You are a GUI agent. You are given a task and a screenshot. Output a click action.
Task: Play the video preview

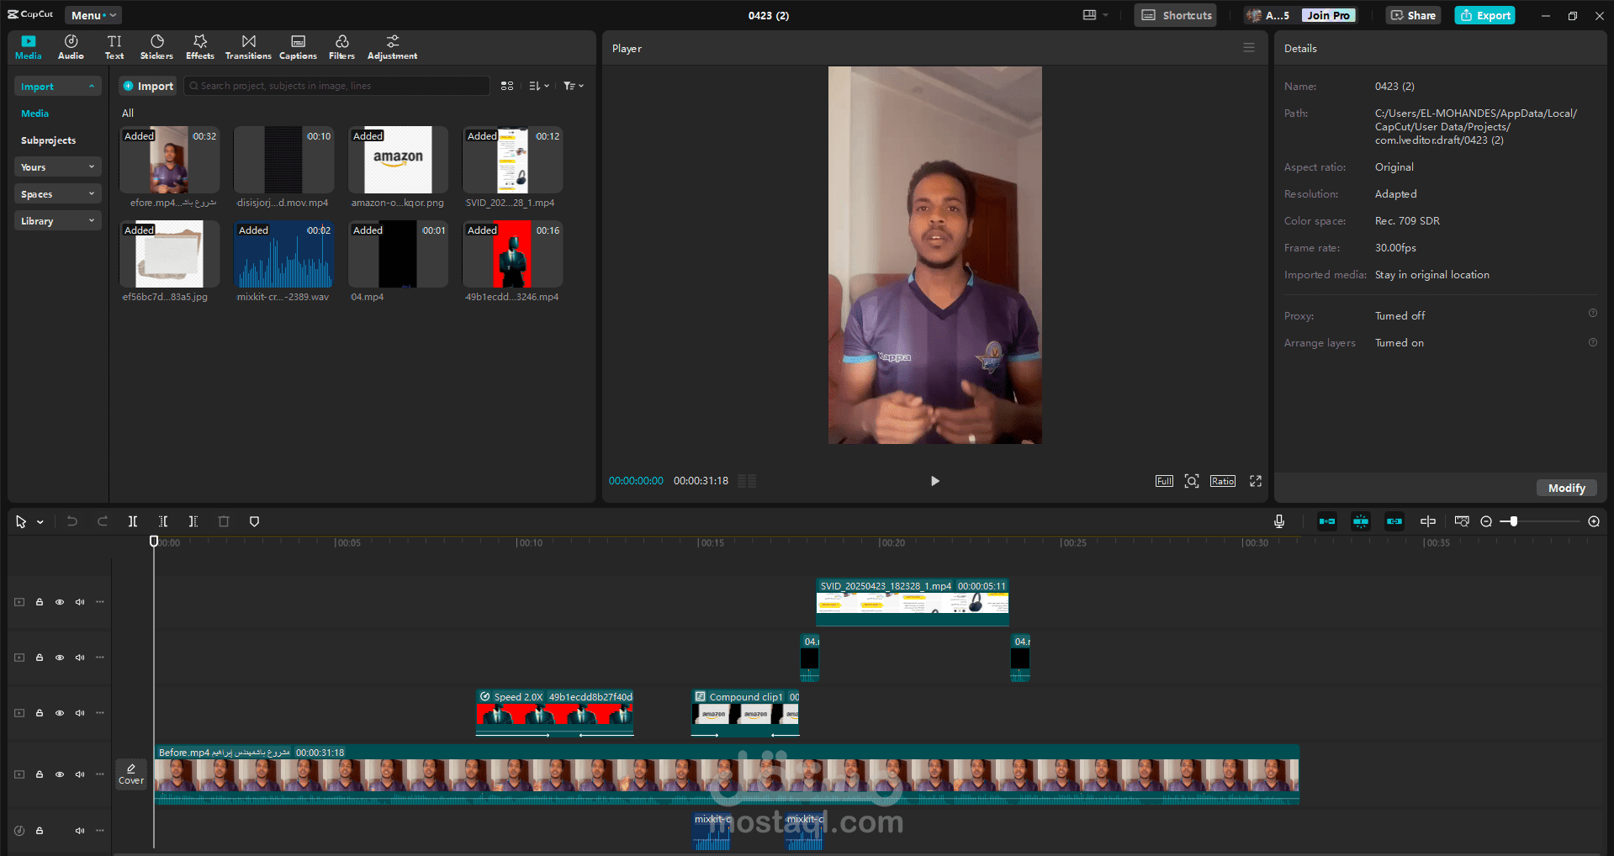point(934,481)
